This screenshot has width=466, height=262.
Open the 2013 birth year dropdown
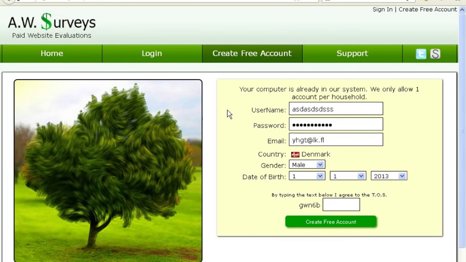point(389,176)
